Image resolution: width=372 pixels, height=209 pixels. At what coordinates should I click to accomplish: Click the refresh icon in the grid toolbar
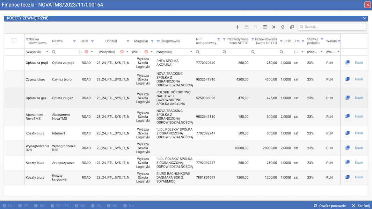coord(283,27)
